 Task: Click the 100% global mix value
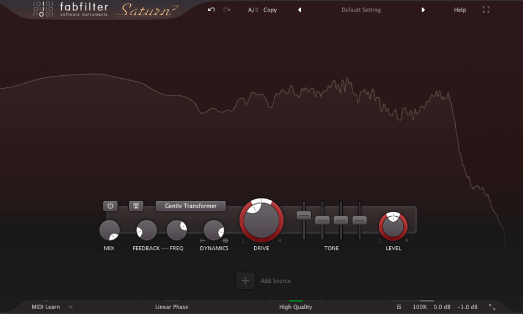(420, 307)
